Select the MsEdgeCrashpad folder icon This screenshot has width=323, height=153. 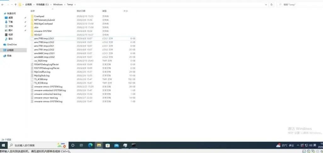(32, 23)
